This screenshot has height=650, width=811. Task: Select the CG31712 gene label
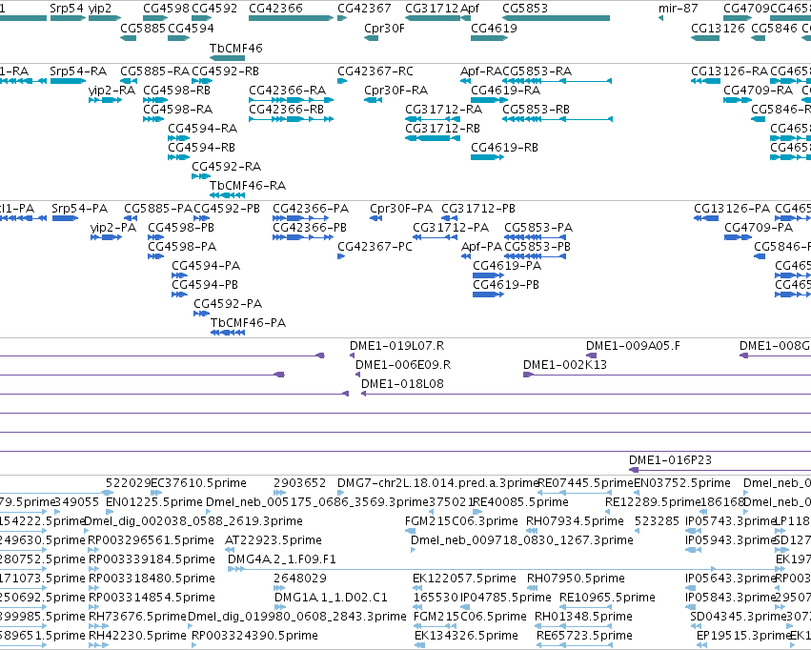click(432, 9)
